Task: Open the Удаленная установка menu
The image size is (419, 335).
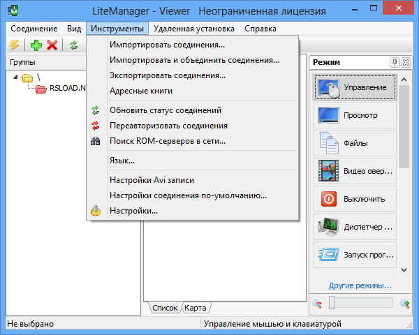Action: point(194,29)
